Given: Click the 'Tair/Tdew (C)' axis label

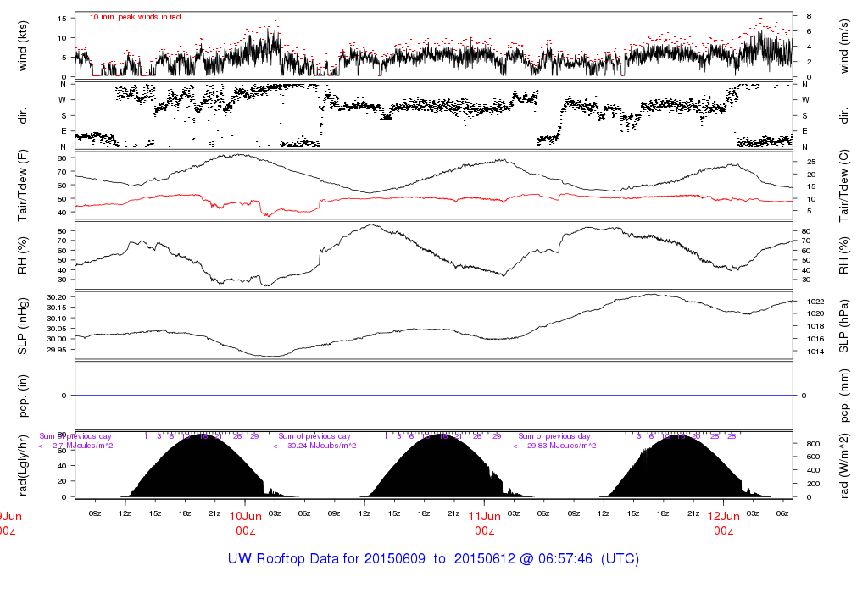Looking at the screenshot, I should (844, 186).
